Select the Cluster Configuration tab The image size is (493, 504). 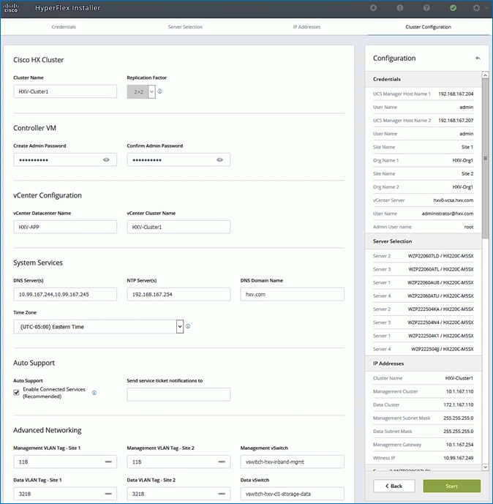coord(428,27)
